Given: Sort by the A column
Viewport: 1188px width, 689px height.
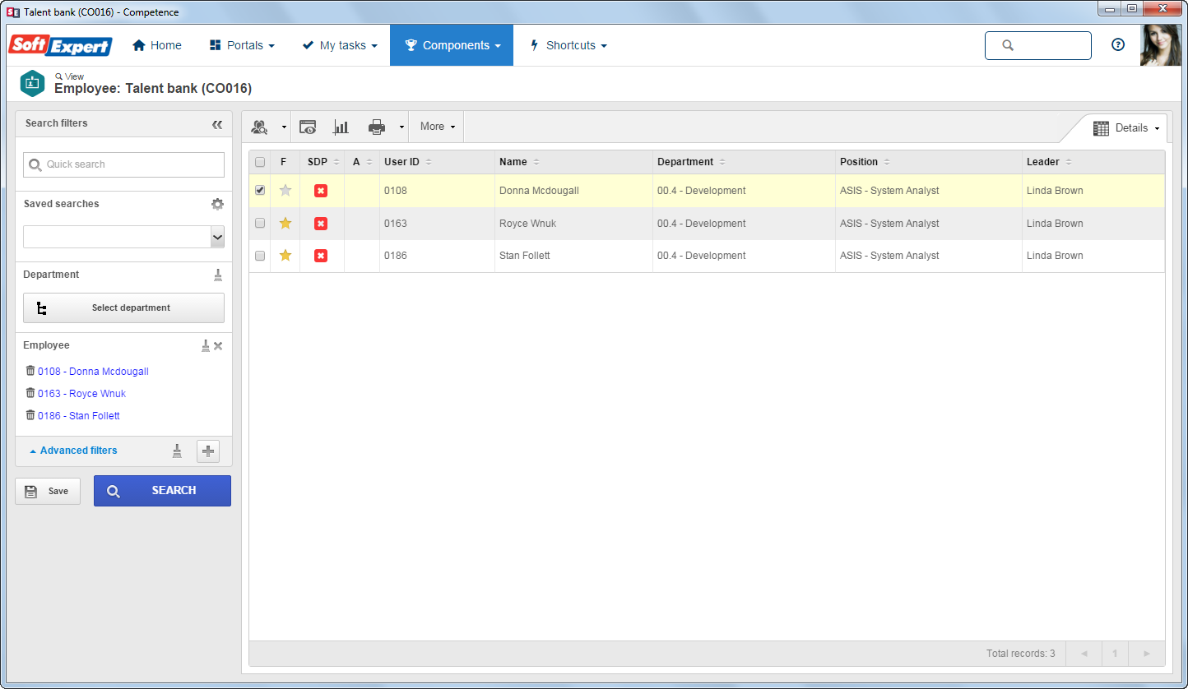Looking at the screenshot, I should coord(362,162).
